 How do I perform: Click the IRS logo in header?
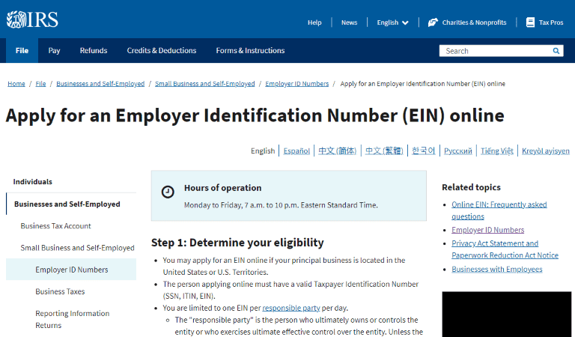(x=32, y=19)
